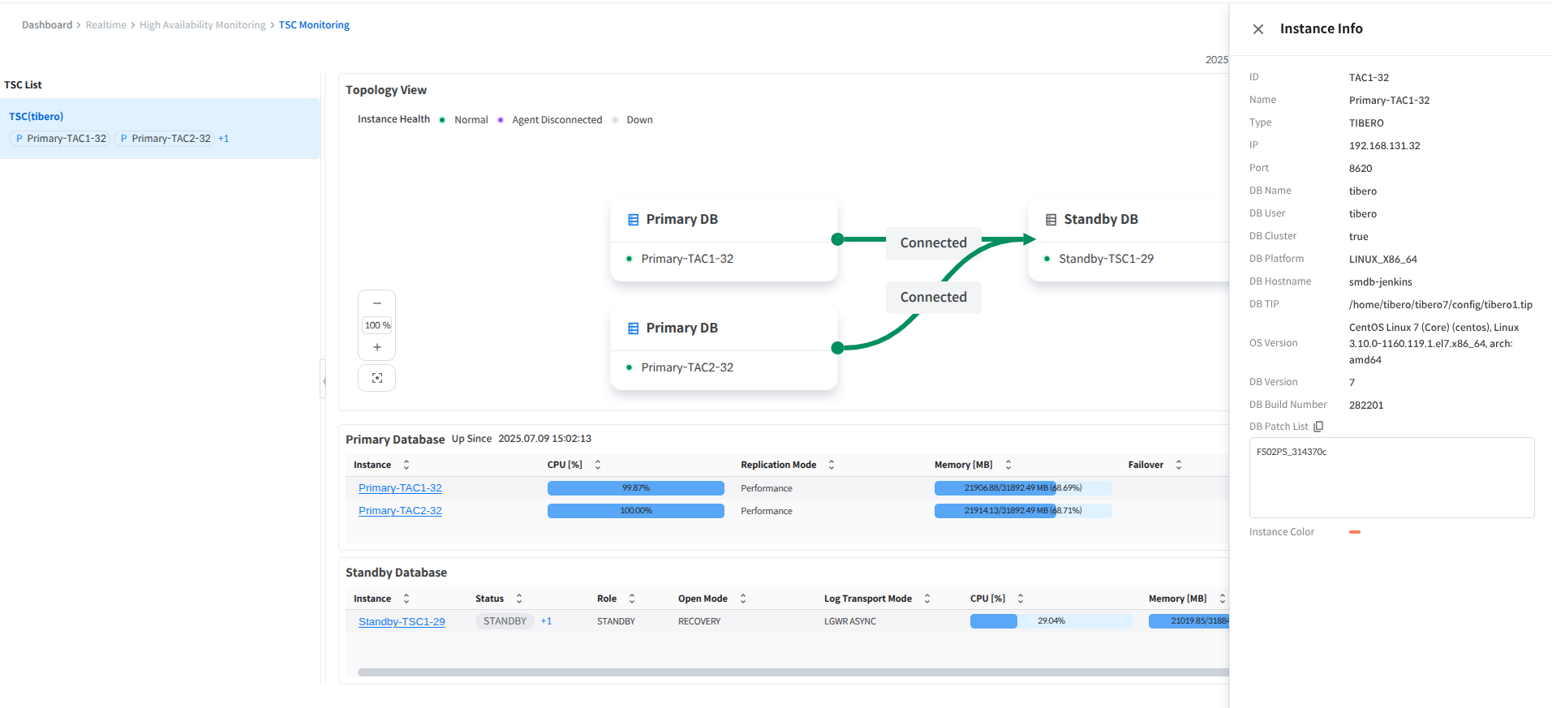Open High Availability Monitoring breadcrumb
This screenshot has width=1552, height=708.
click(x=202, y=25)
